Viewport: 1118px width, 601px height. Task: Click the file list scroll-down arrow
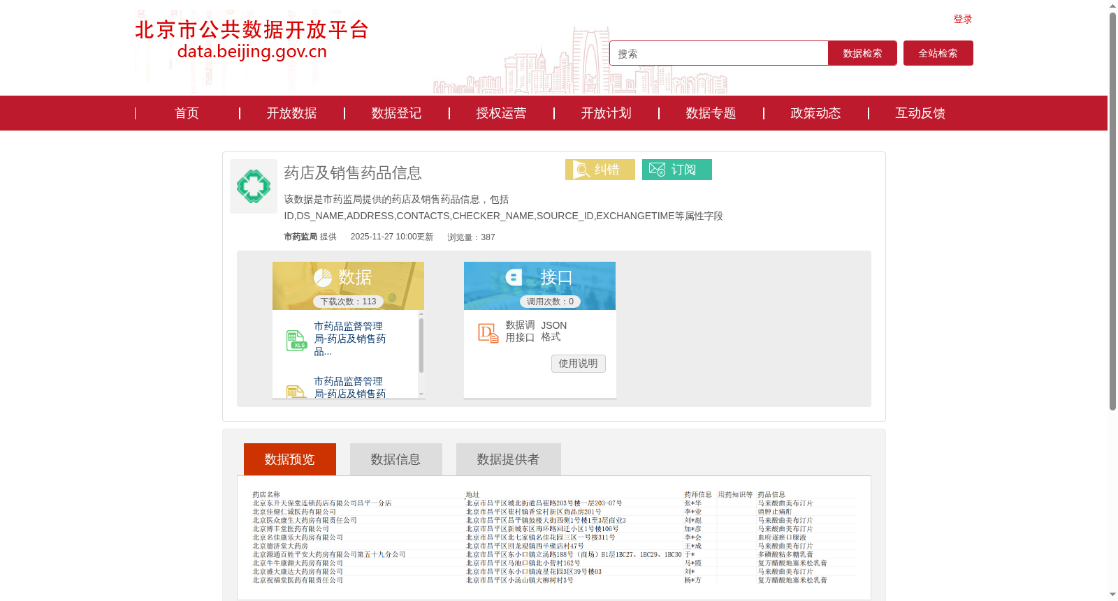421,394
